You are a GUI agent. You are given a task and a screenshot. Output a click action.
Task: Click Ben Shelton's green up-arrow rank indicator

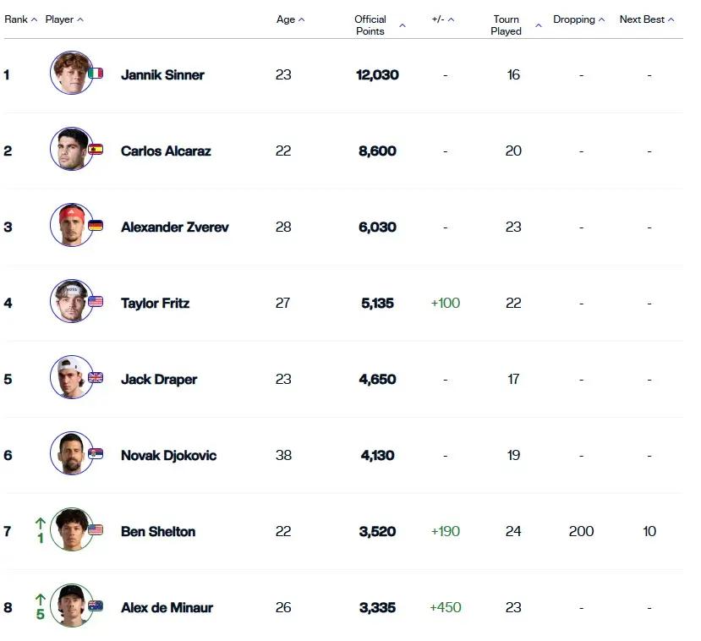point(40,523)
